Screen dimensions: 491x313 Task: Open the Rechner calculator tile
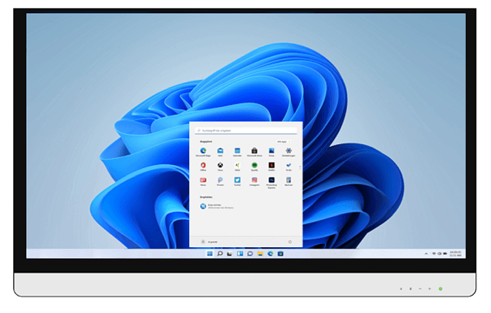(x=288, y=181)
